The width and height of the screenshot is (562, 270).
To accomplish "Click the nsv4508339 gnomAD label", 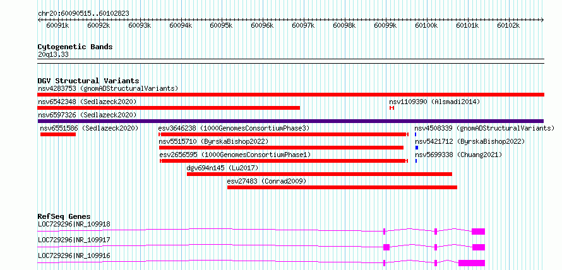I will coord(484,128).
